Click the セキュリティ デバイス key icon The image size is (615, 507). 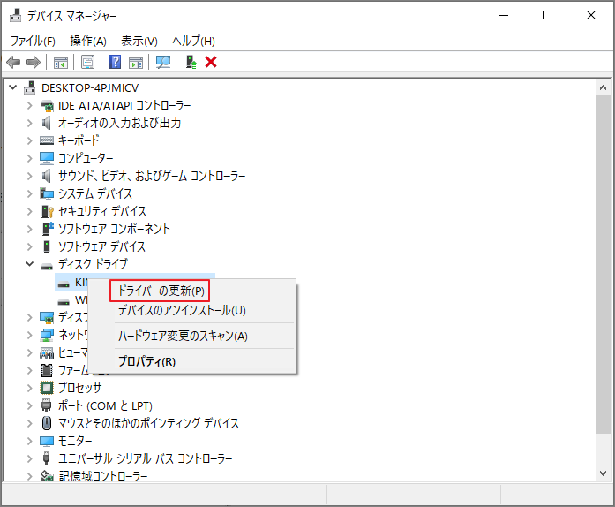[x=47, y=211]
